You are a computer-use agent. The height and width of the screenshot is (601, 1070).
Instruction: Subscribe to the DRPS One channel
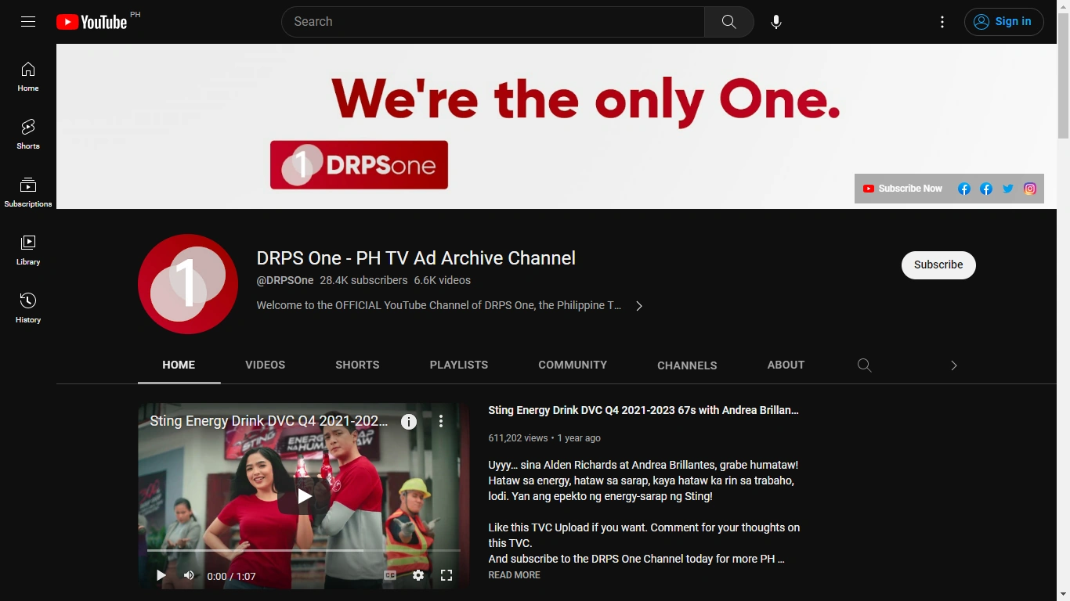(x=938, y=265)
